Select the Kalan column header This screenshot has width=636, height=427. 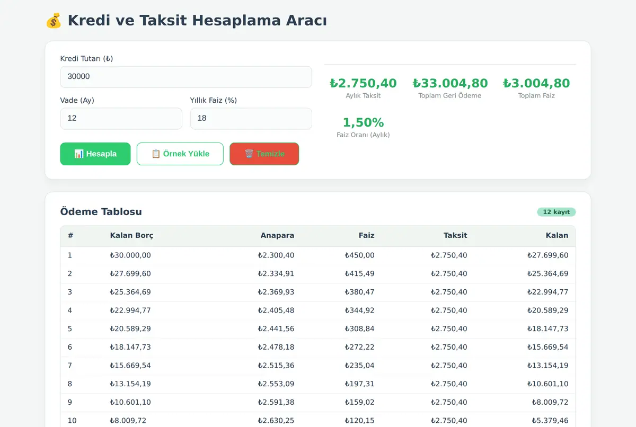[557, 236]
